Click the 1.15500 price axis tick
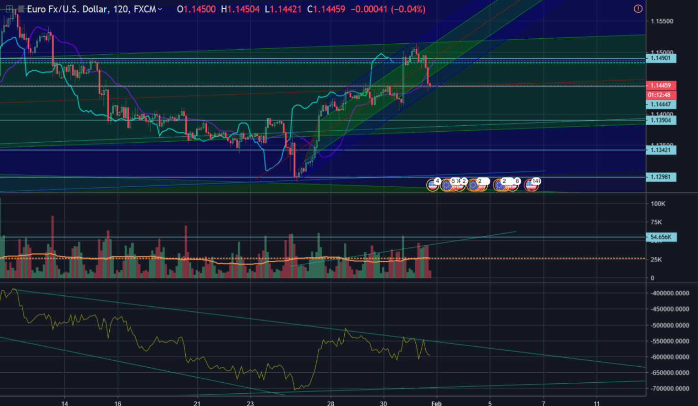This screenshot has height=406, width=698. point(662,21)
